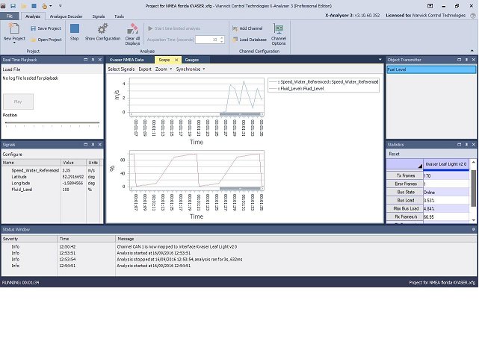
Task: Open Channel Options icon
Action: (x=278, y=30)
